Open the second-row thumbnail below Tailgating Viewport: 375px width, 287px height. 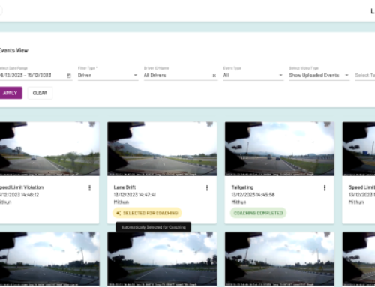pyautogui.click(x=280, y=259)
